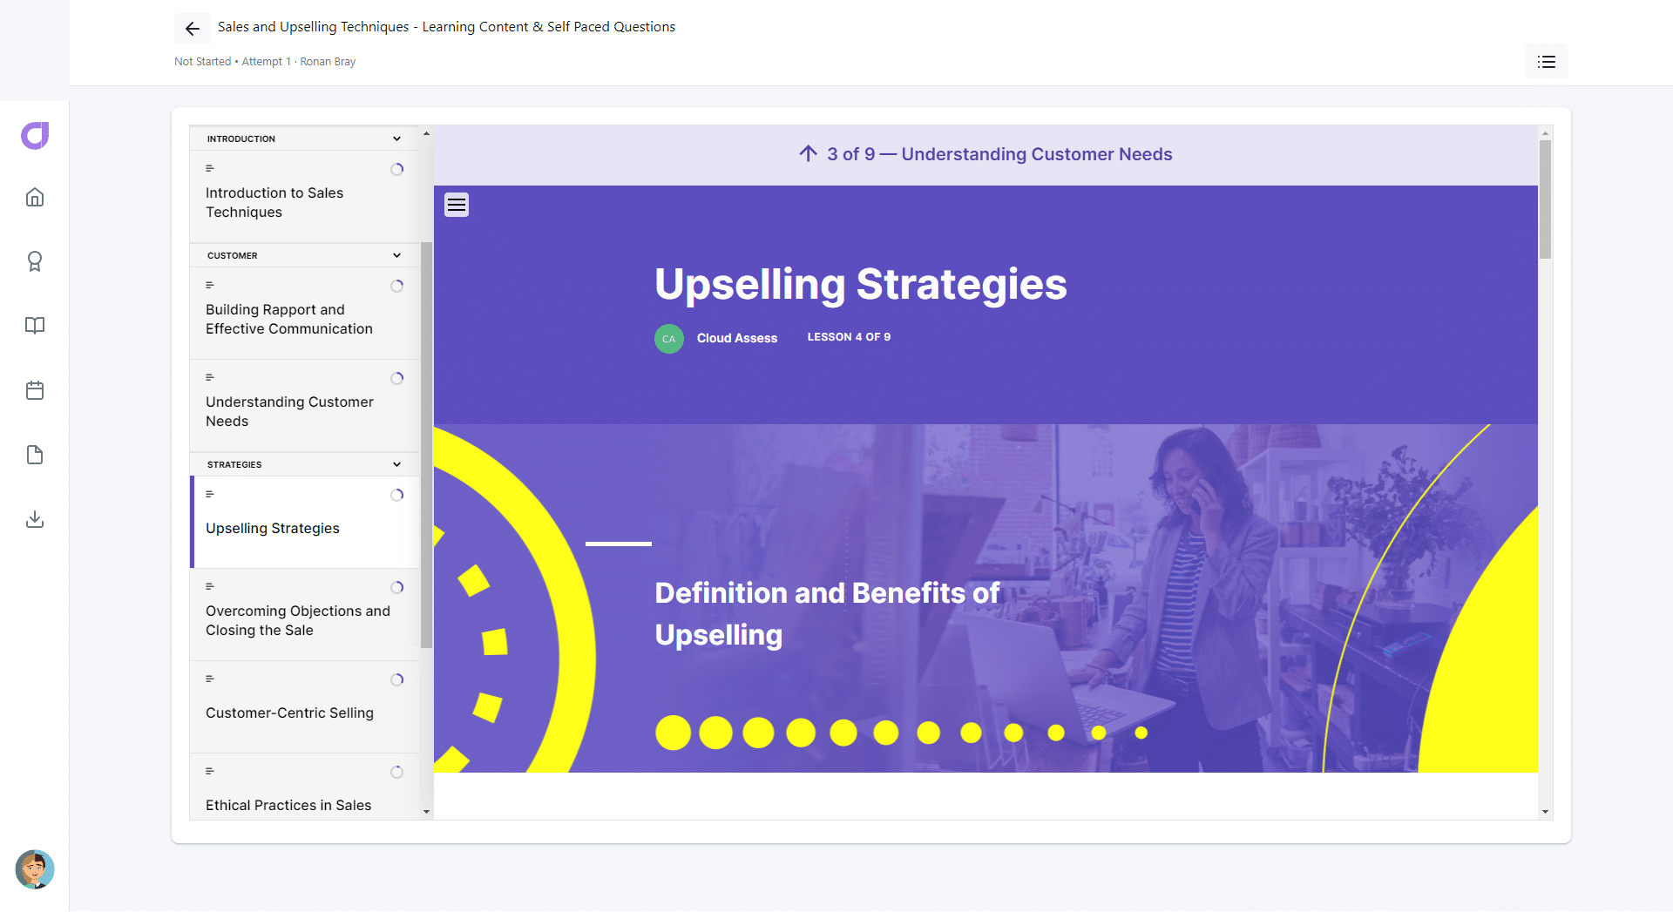The height and width of the screenshot is (912, 1673).
Task: Click the 'LESSON 4 OF 9' label
Action: point(849,337)
